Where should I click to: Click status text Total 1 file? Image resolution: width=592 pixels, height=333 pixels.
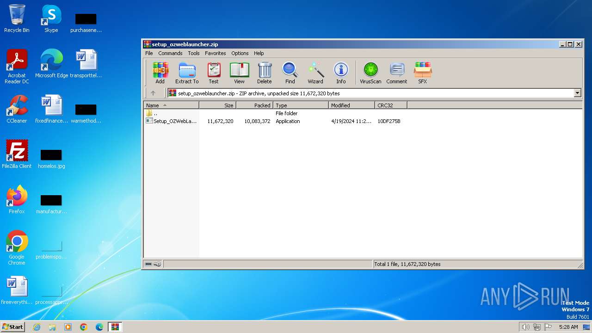point(407,264)
